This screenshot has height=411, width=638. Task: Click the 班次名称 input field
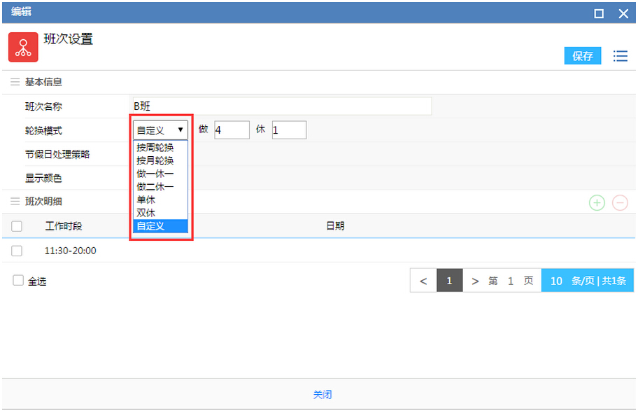tap(281, 106)
